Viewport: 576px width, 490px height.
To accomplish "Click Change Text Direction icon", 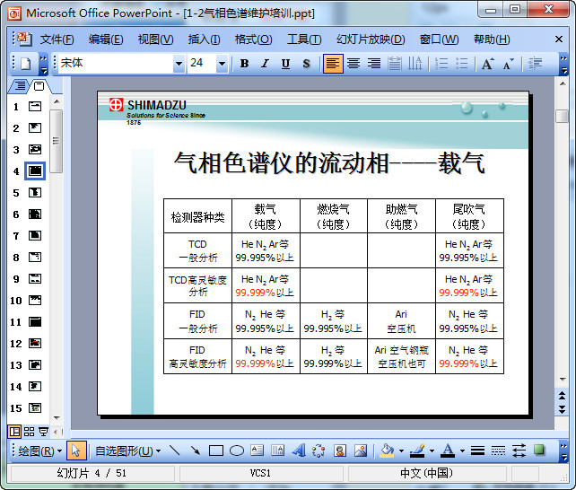I will pyautogui.click(x=415, y=64).
